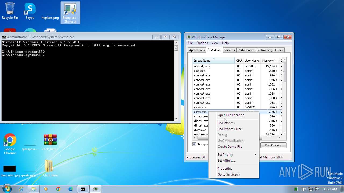Open Windows Media Player taskbar icon

46,189
